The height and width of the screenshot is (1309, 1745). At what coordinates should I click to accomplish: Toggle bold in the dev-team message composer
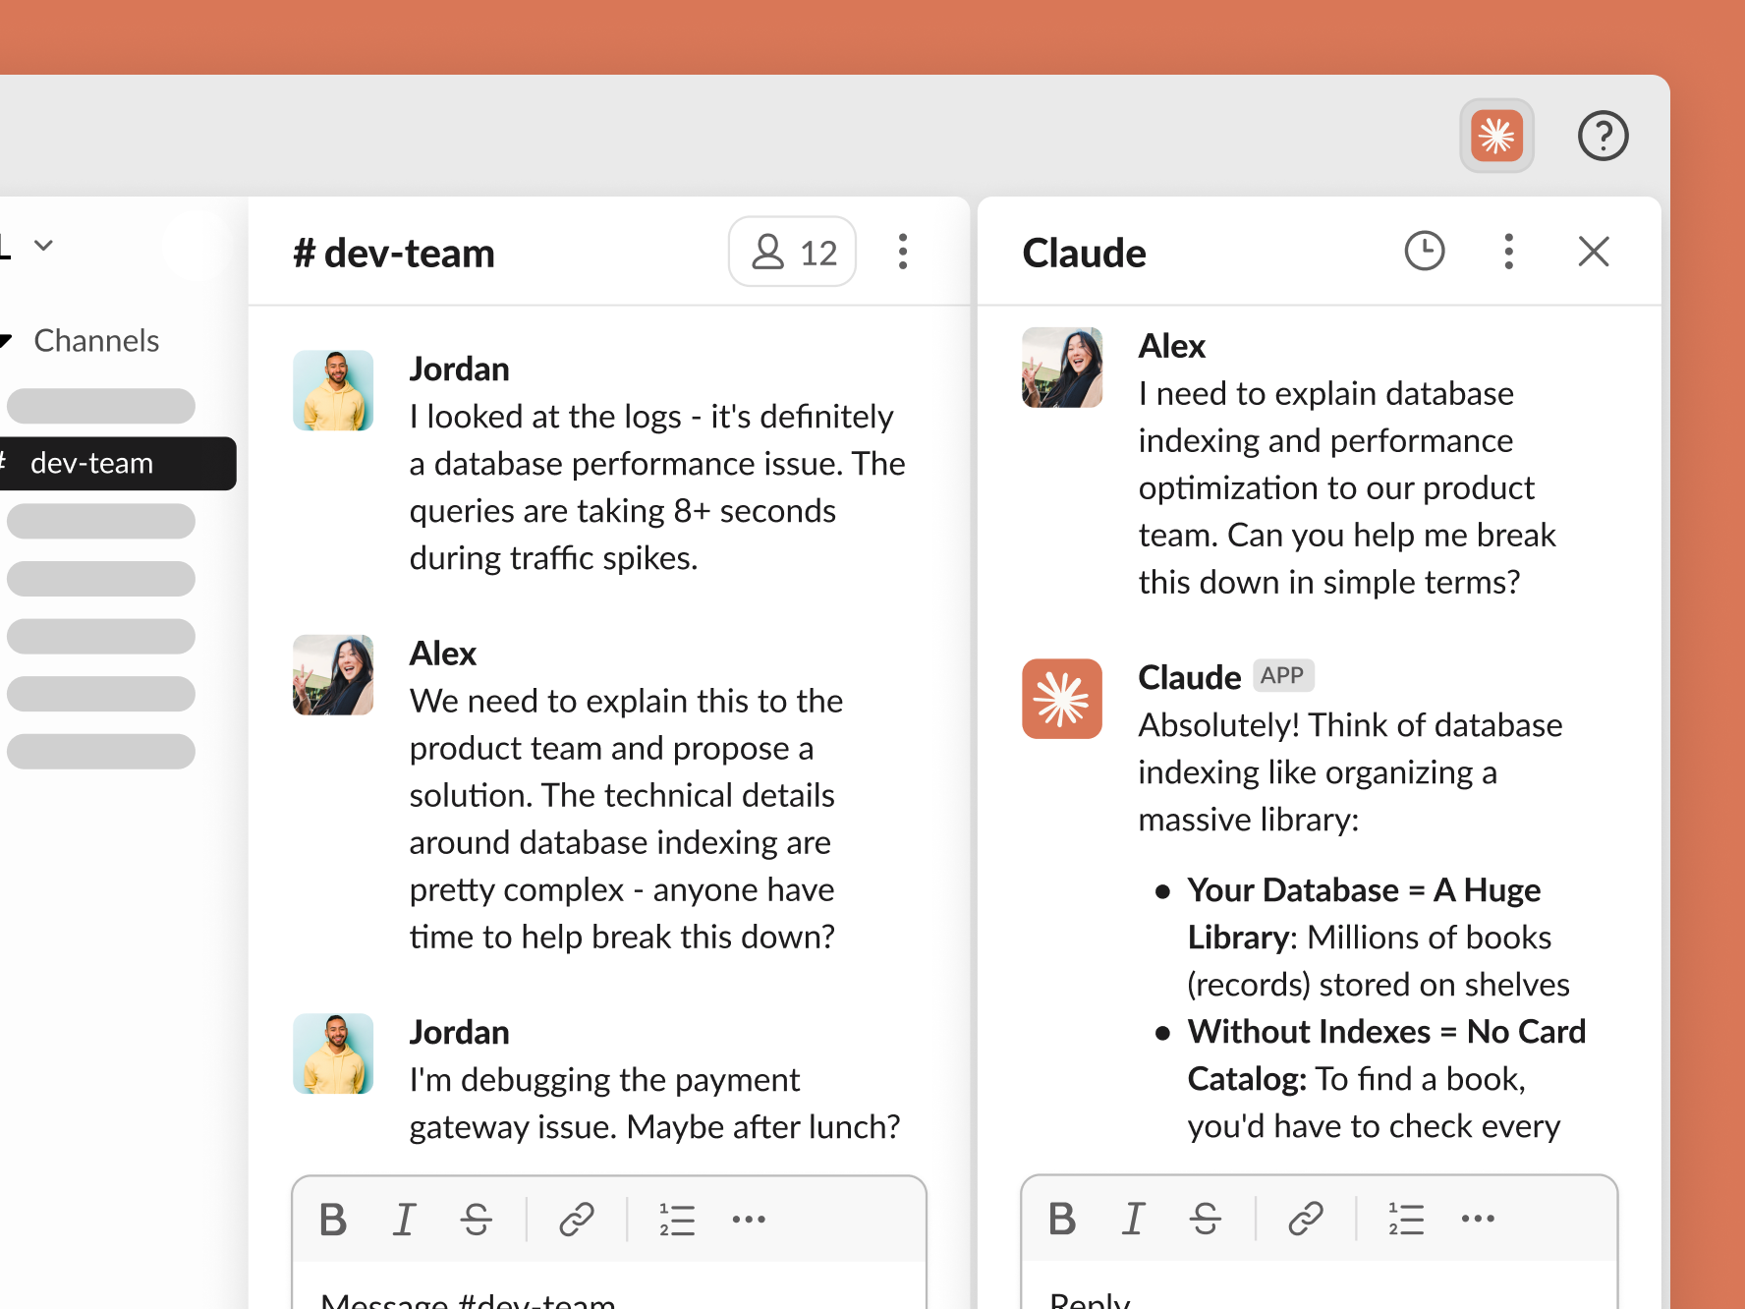(333, 1220)
